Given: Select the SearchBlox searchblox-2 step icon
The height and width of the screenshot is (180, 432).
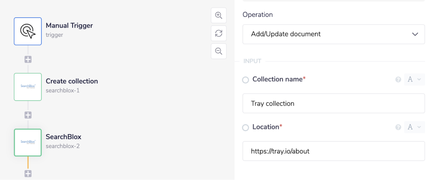Looking at the screenshot, I should pyautogui.click(x=28, y=142).
